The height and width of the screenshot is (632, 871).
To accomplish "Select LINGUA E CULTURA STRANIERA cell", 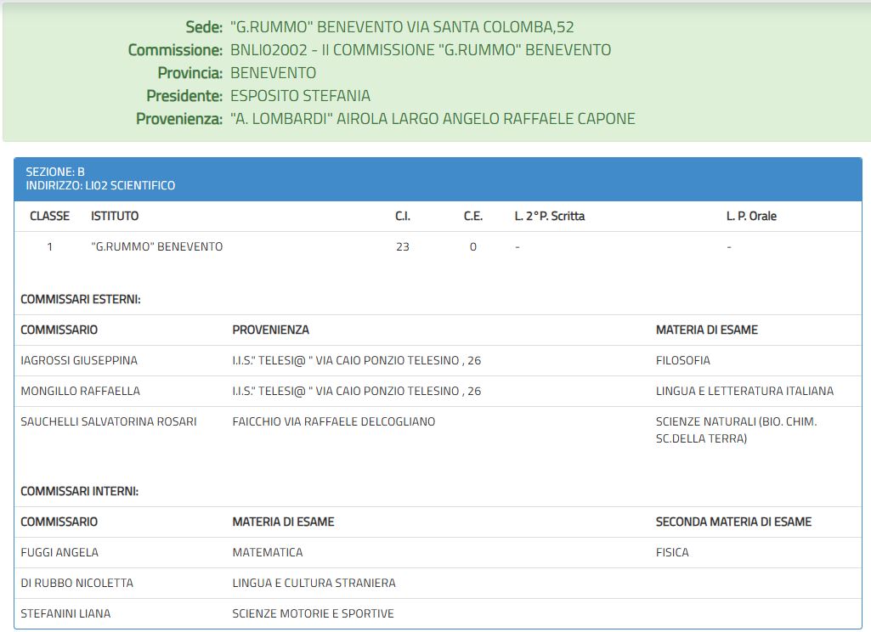I will (x=314, y=583).
